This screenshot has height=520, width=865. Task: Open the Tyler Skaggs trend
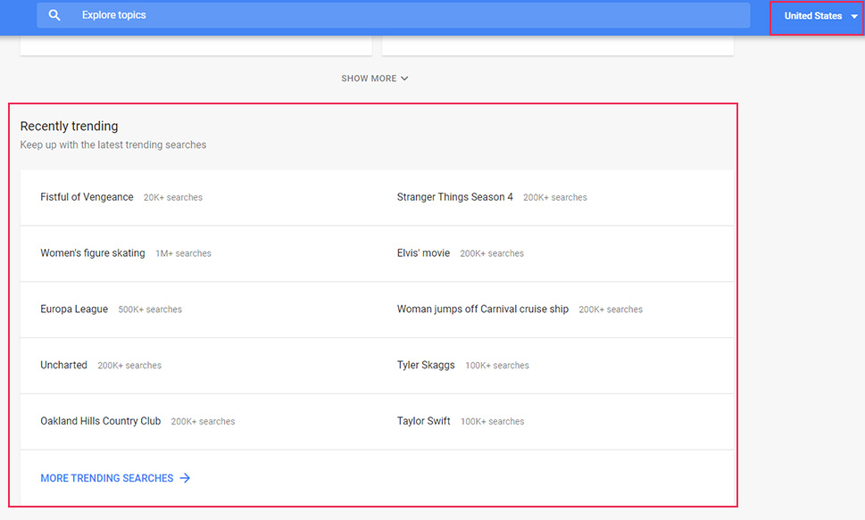[426, 365]
